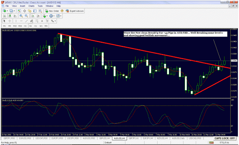The height and width of the screenshot is (145, 239).
Task: Click the Default profile in status bar
Action: [108, 143]
